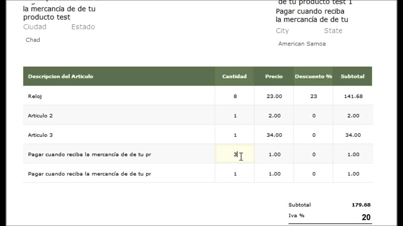This screenshot has width=403, height=226.
Task: Select the Chad country field
Action: click(33, 40)
